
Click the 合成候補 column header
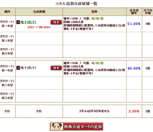[39, 11]
